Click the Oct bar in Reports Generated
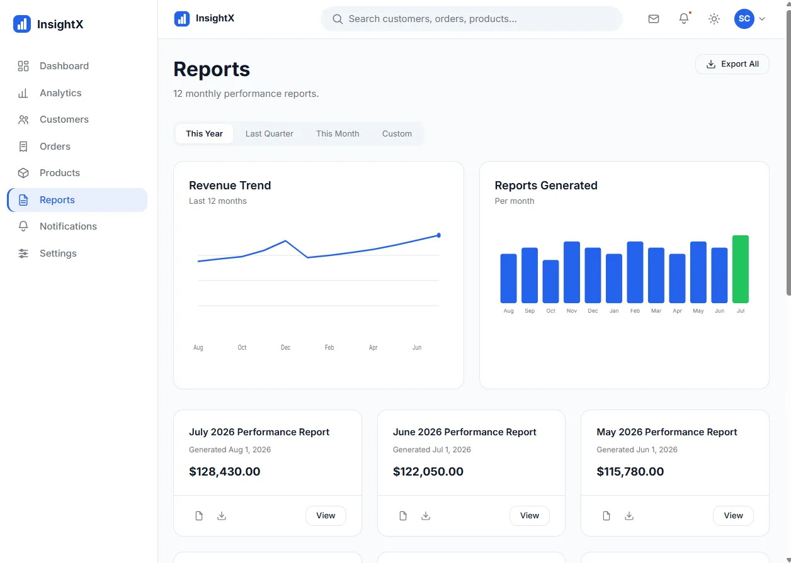Viewport: 791px width, 563px height. [550, 282]
